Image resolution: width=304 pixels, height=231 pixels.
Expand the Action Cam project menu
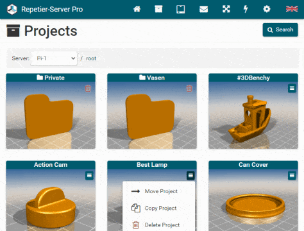(x=89, y=176)
